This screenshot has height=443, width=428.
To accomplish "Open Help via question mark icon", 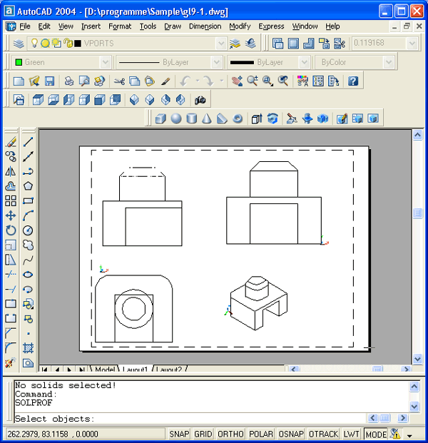I will coord(352,81).
